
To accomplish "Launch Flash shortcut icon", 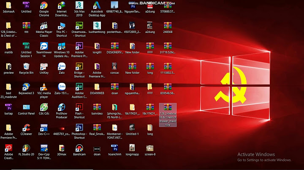I will tap(79, 107).
